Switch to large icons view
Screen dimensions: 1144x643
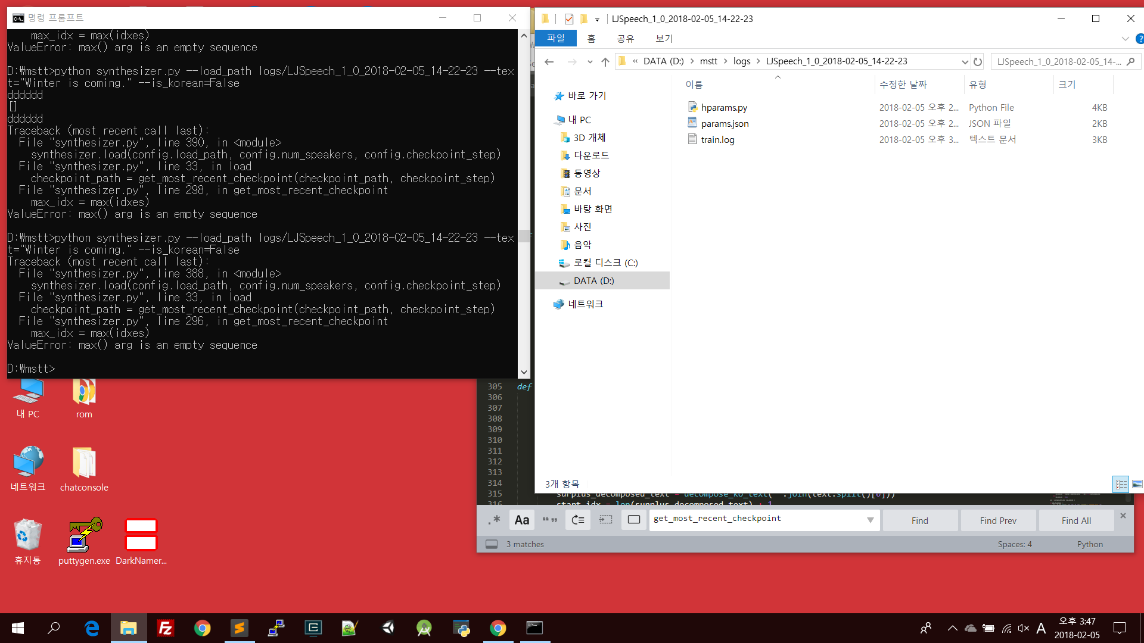pyautogui.click(x=1137, y=484)
